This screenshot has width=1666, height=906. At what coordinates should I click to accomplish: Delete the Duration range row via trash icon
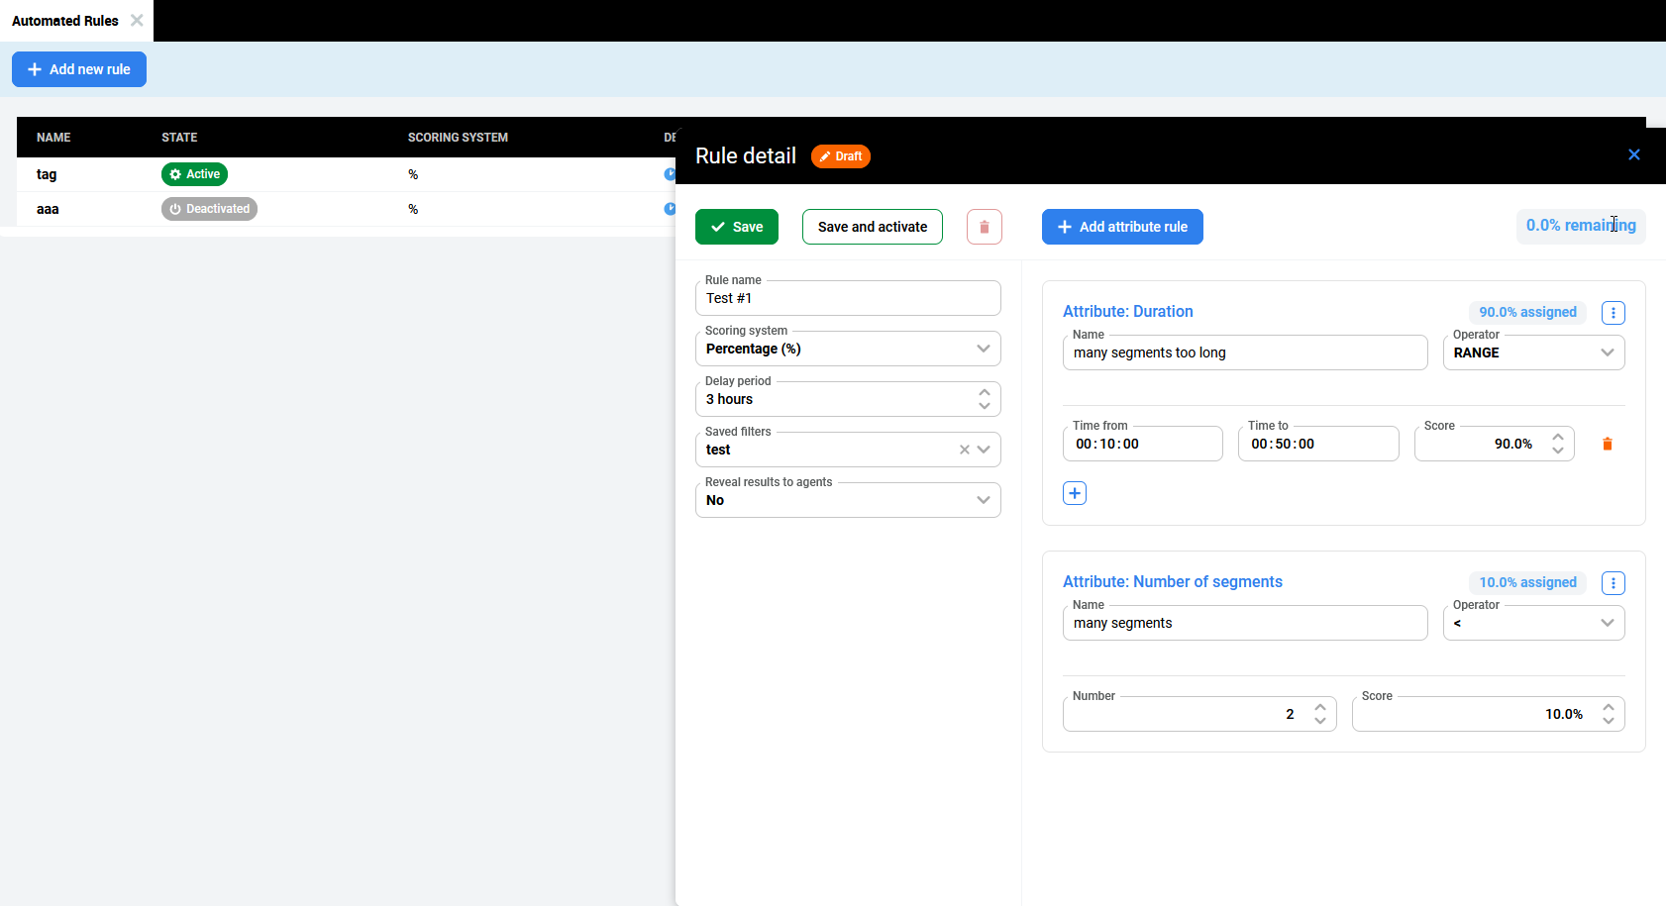point(1607,444)
